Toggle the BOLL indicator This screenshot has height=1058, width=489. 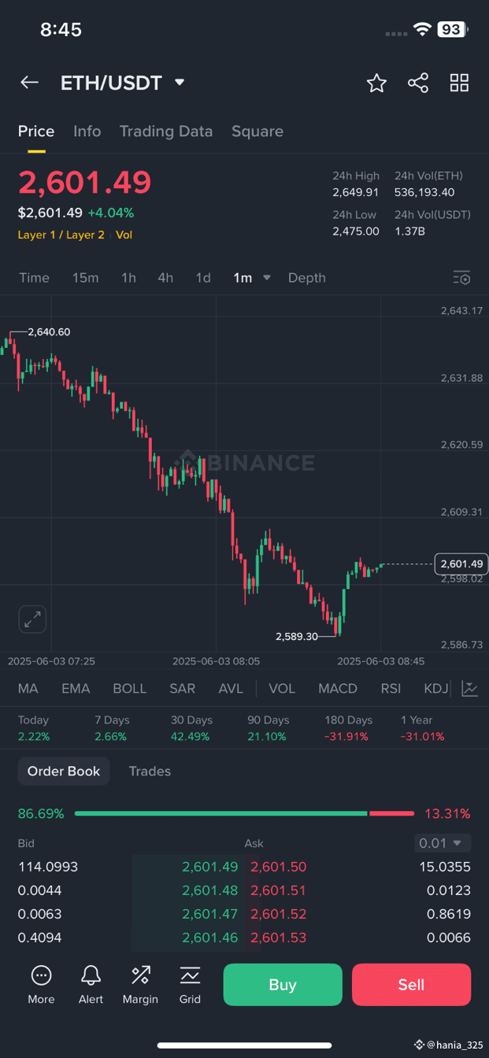pos(130,689)
